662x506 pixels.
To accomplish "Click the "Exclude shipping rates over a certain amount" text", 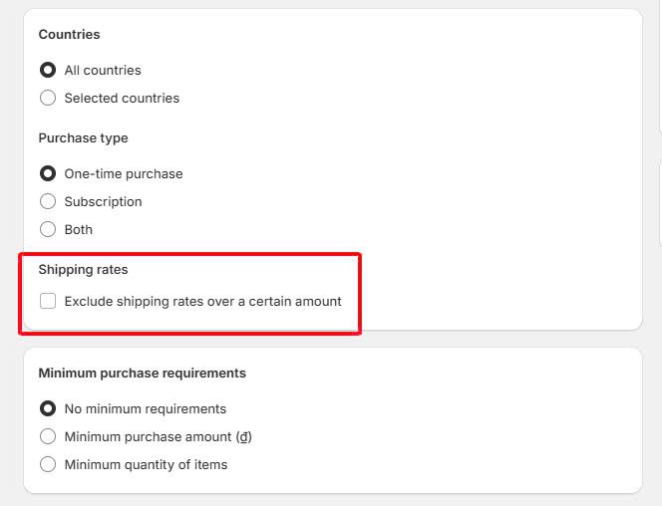I will point(202,301).
